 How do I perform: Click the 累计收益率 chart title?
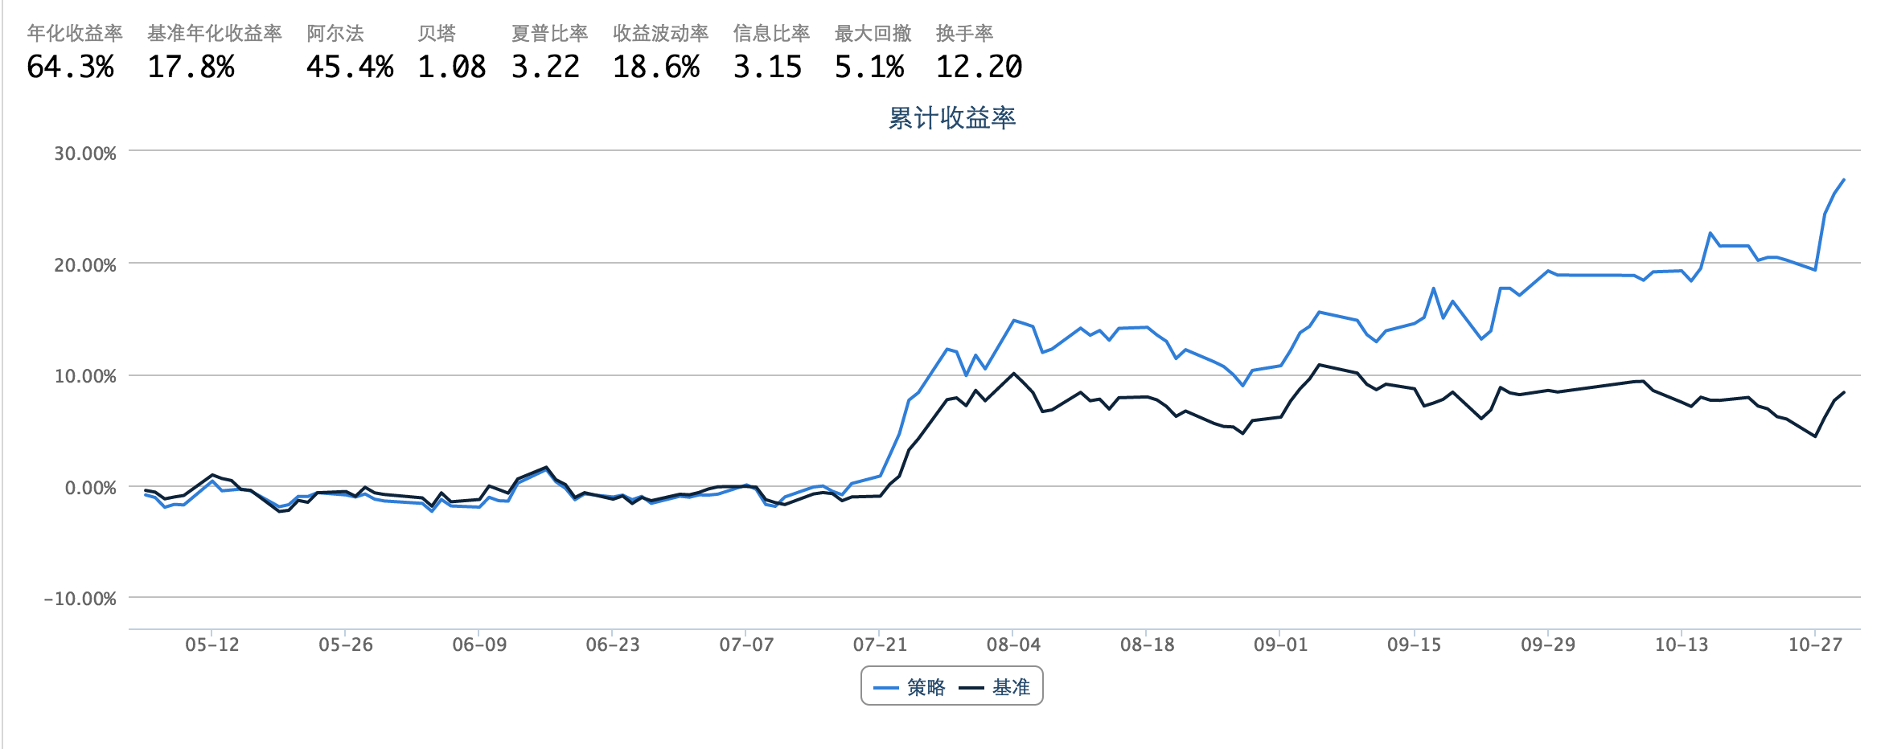tap(951, 118)
